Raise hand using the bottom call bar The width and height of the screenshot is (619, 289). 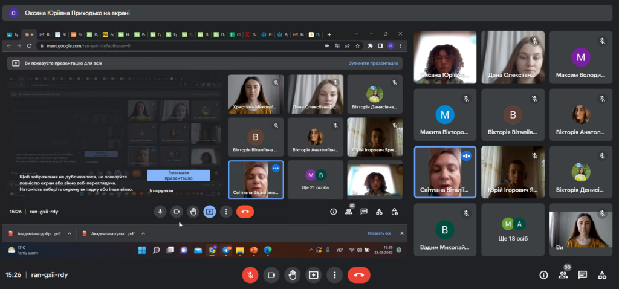[x=293, y=274]
